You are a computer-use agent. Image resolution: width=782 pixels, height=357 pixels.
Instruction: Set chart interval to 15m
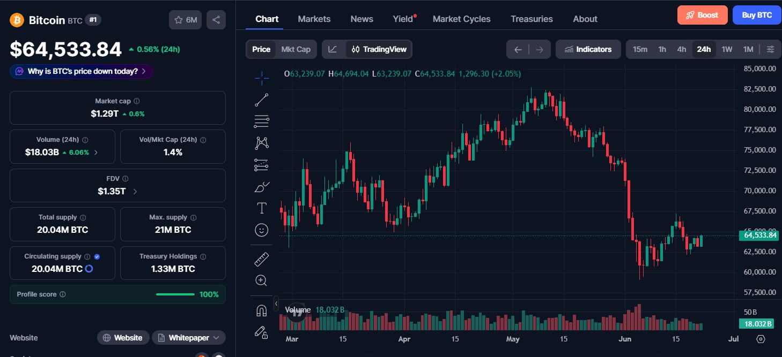pos(640,49)
